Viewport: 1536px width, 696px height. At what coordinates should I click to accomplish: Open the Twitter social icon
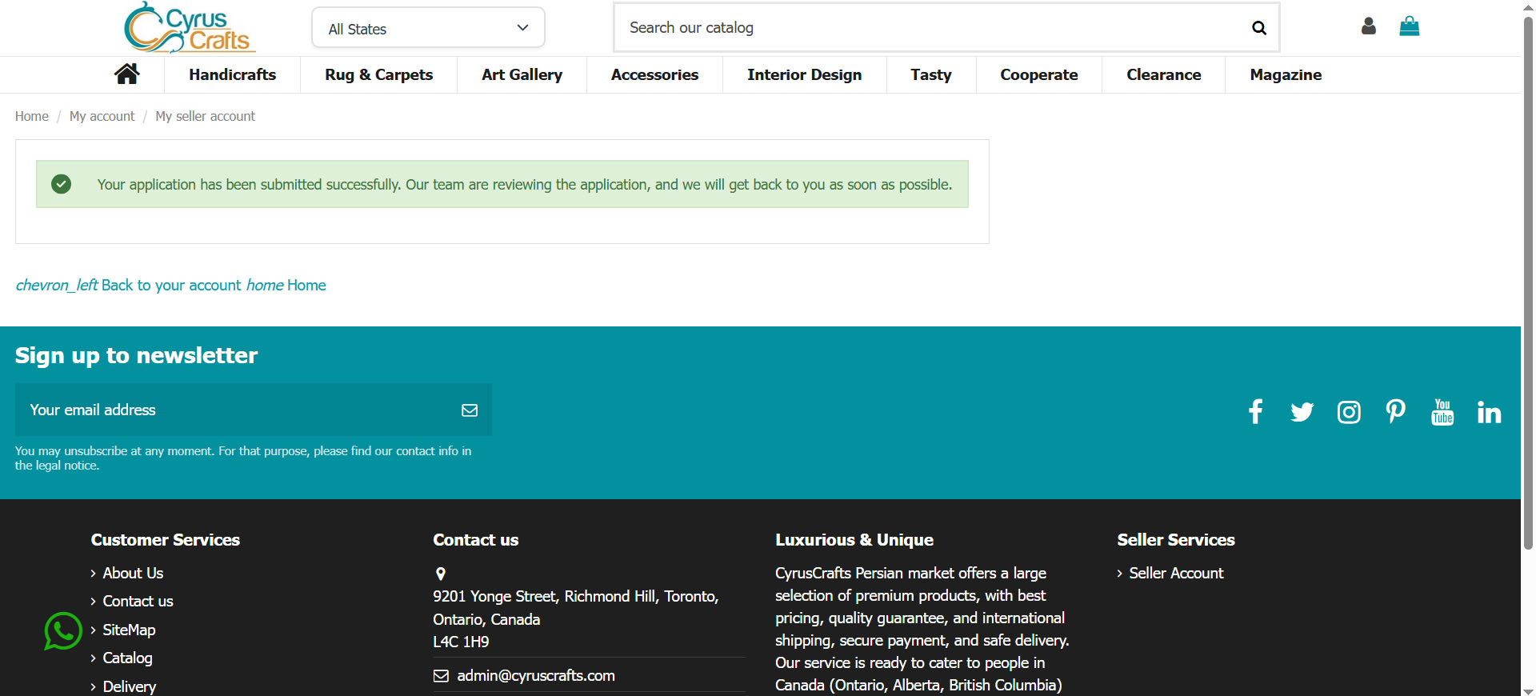tap(1302, 412)
